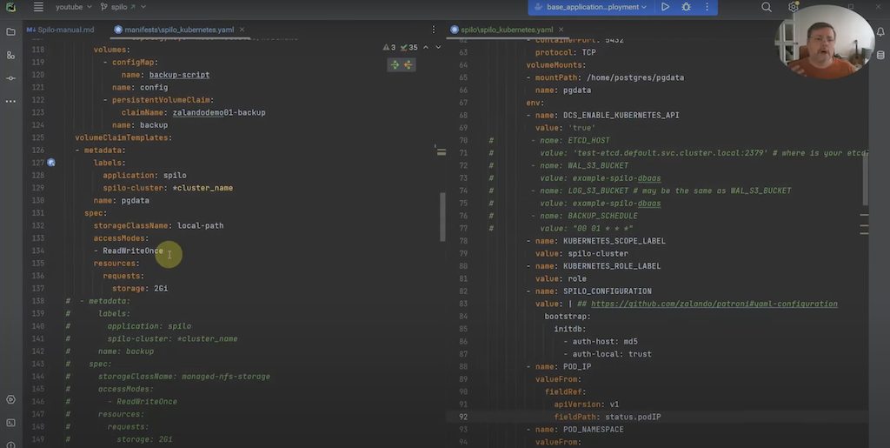Click 'spilo-cluster: *cluster_name' on line 129
Image resolution: width=890 pixels, height=448 pixels.
168,188
